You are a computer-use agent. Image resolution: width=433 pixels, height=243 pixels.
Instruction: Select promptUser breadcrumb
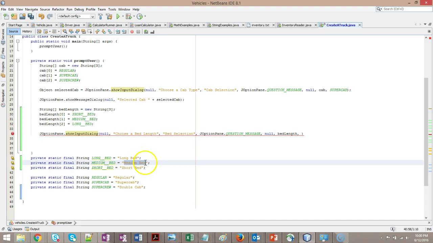62,223
